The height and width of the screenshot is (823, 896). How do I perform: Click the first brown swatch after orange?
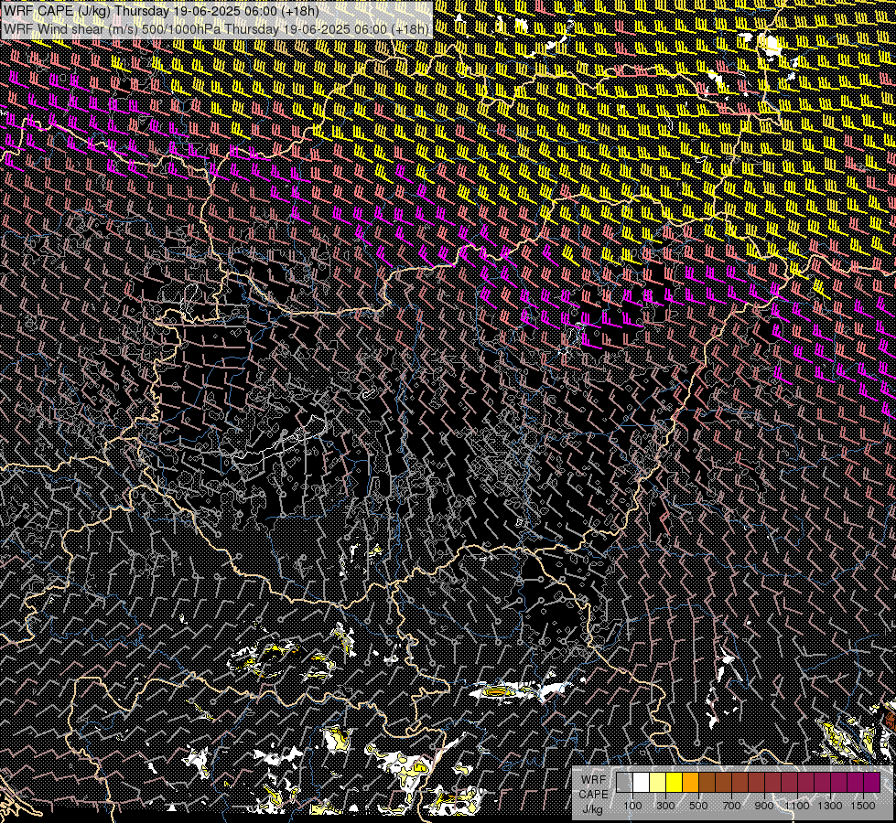(707, 782)
